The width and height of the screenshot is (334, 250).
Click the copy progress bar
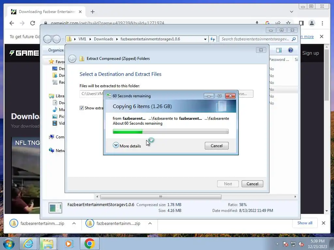tap(170, 132)
